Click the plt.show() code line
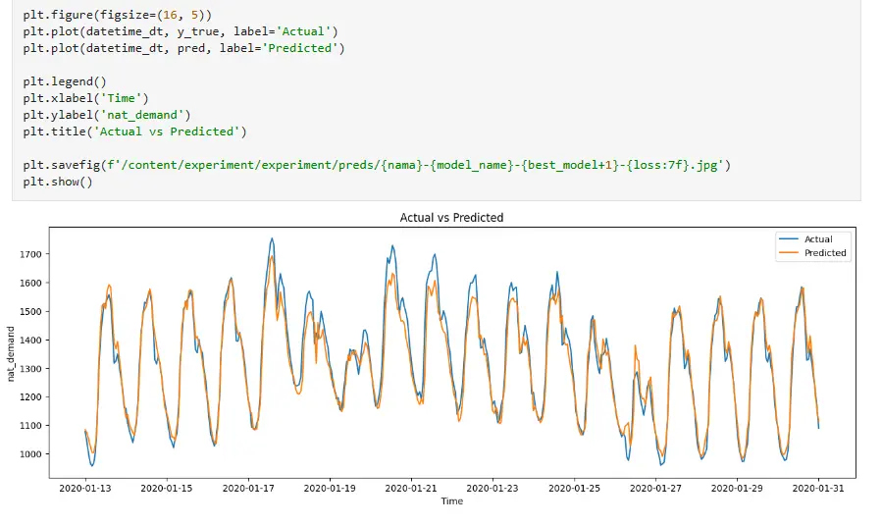The width and height of the screenshot is (882, 525). click(x=58, y=182)
